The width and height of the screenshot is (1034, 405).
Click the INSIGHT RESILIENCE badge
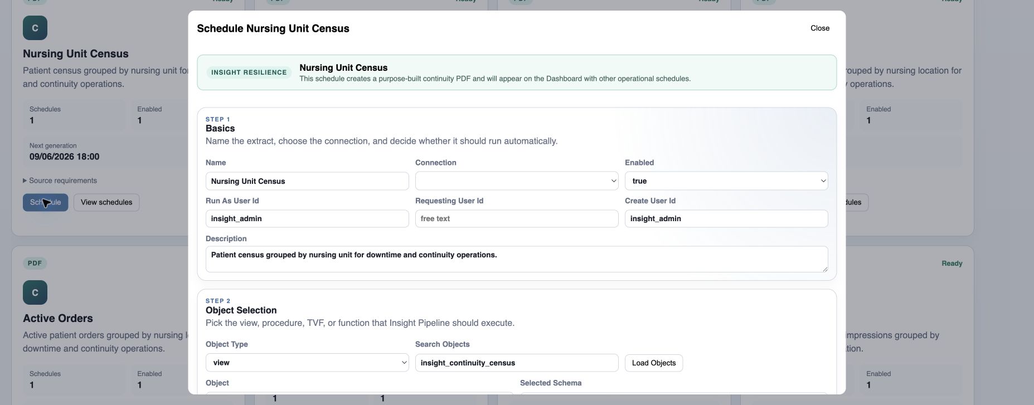pyautogui.click(x=249, y=72)
